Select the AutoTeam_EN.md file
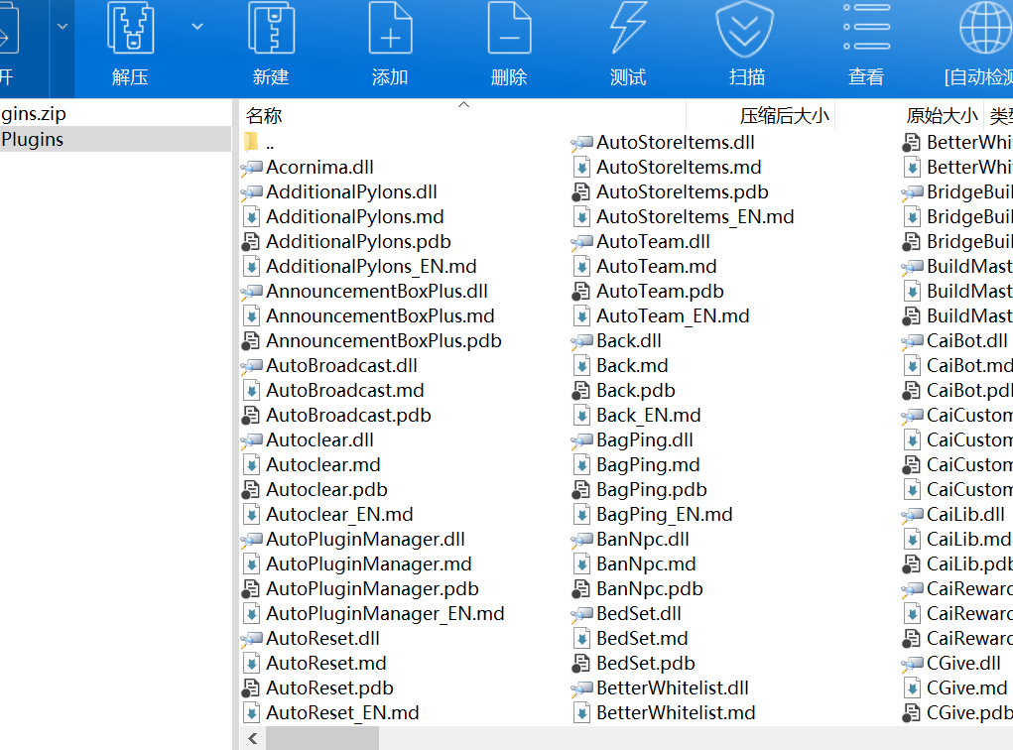The image size is (1013, 750). coord(673,316)
